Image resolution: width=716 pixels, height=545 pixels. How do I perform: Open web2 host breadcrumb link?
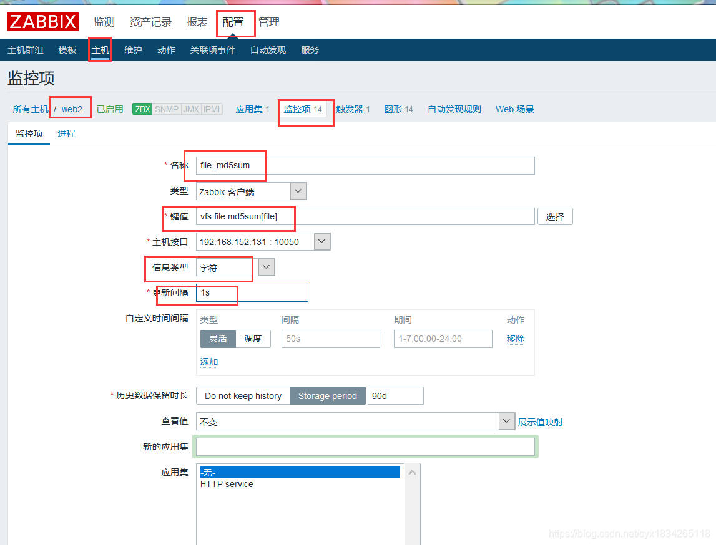(72, 109)
